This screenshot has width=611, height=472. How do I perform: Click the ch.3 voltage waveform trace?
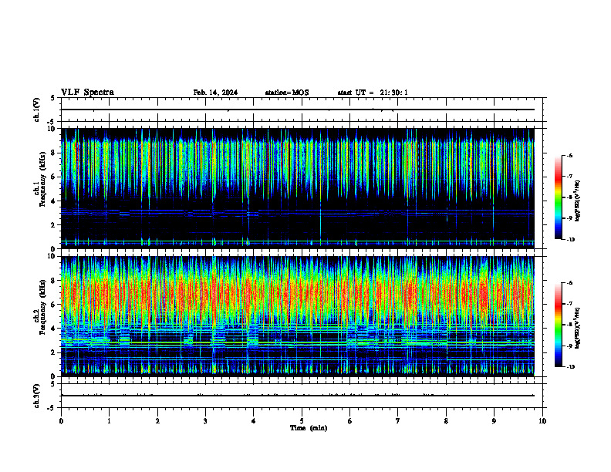pos(297,396)
